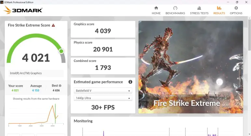Select the Results chart icon

click(x=219, y=8)
